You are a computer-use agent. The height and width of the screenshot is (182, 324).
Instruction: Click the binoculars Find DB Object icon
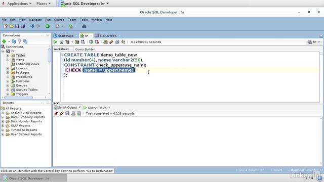(x=84, y=26)
